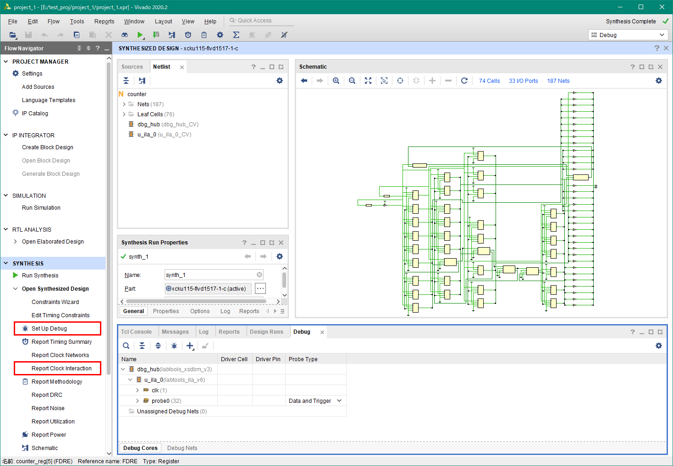Open IP Catalog
673x466 pixels.
pyautogui.click(x=35, y=114)
